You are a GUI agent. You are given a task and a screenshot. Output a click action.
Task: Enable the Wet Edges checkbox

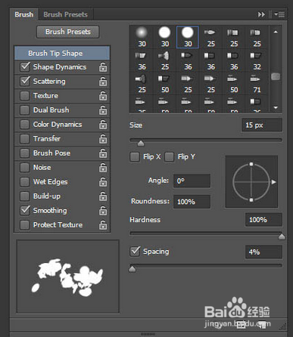point(25,182)
